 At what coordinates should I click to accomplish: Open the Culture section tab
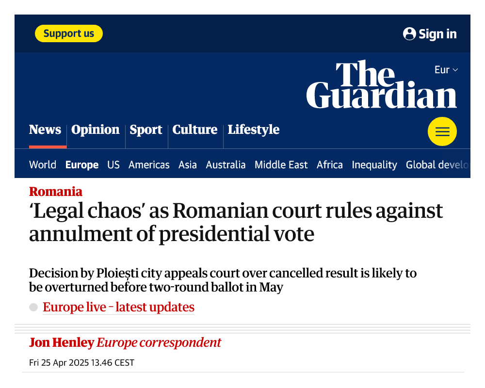point(195,129)
